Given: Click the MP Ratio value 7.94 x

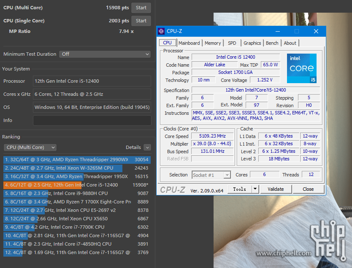Looking at the screenshot, I should point(126,31).
